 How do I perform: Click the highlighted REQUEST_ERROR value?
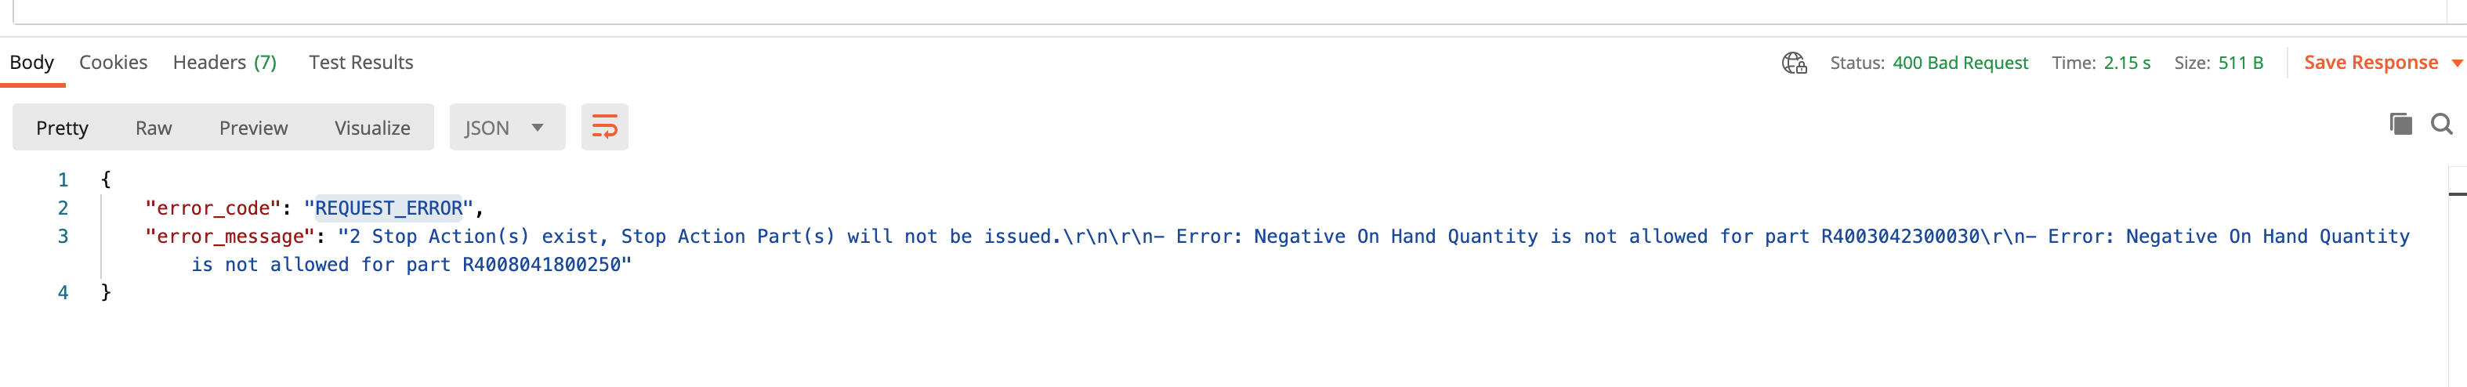coord(389,208)
